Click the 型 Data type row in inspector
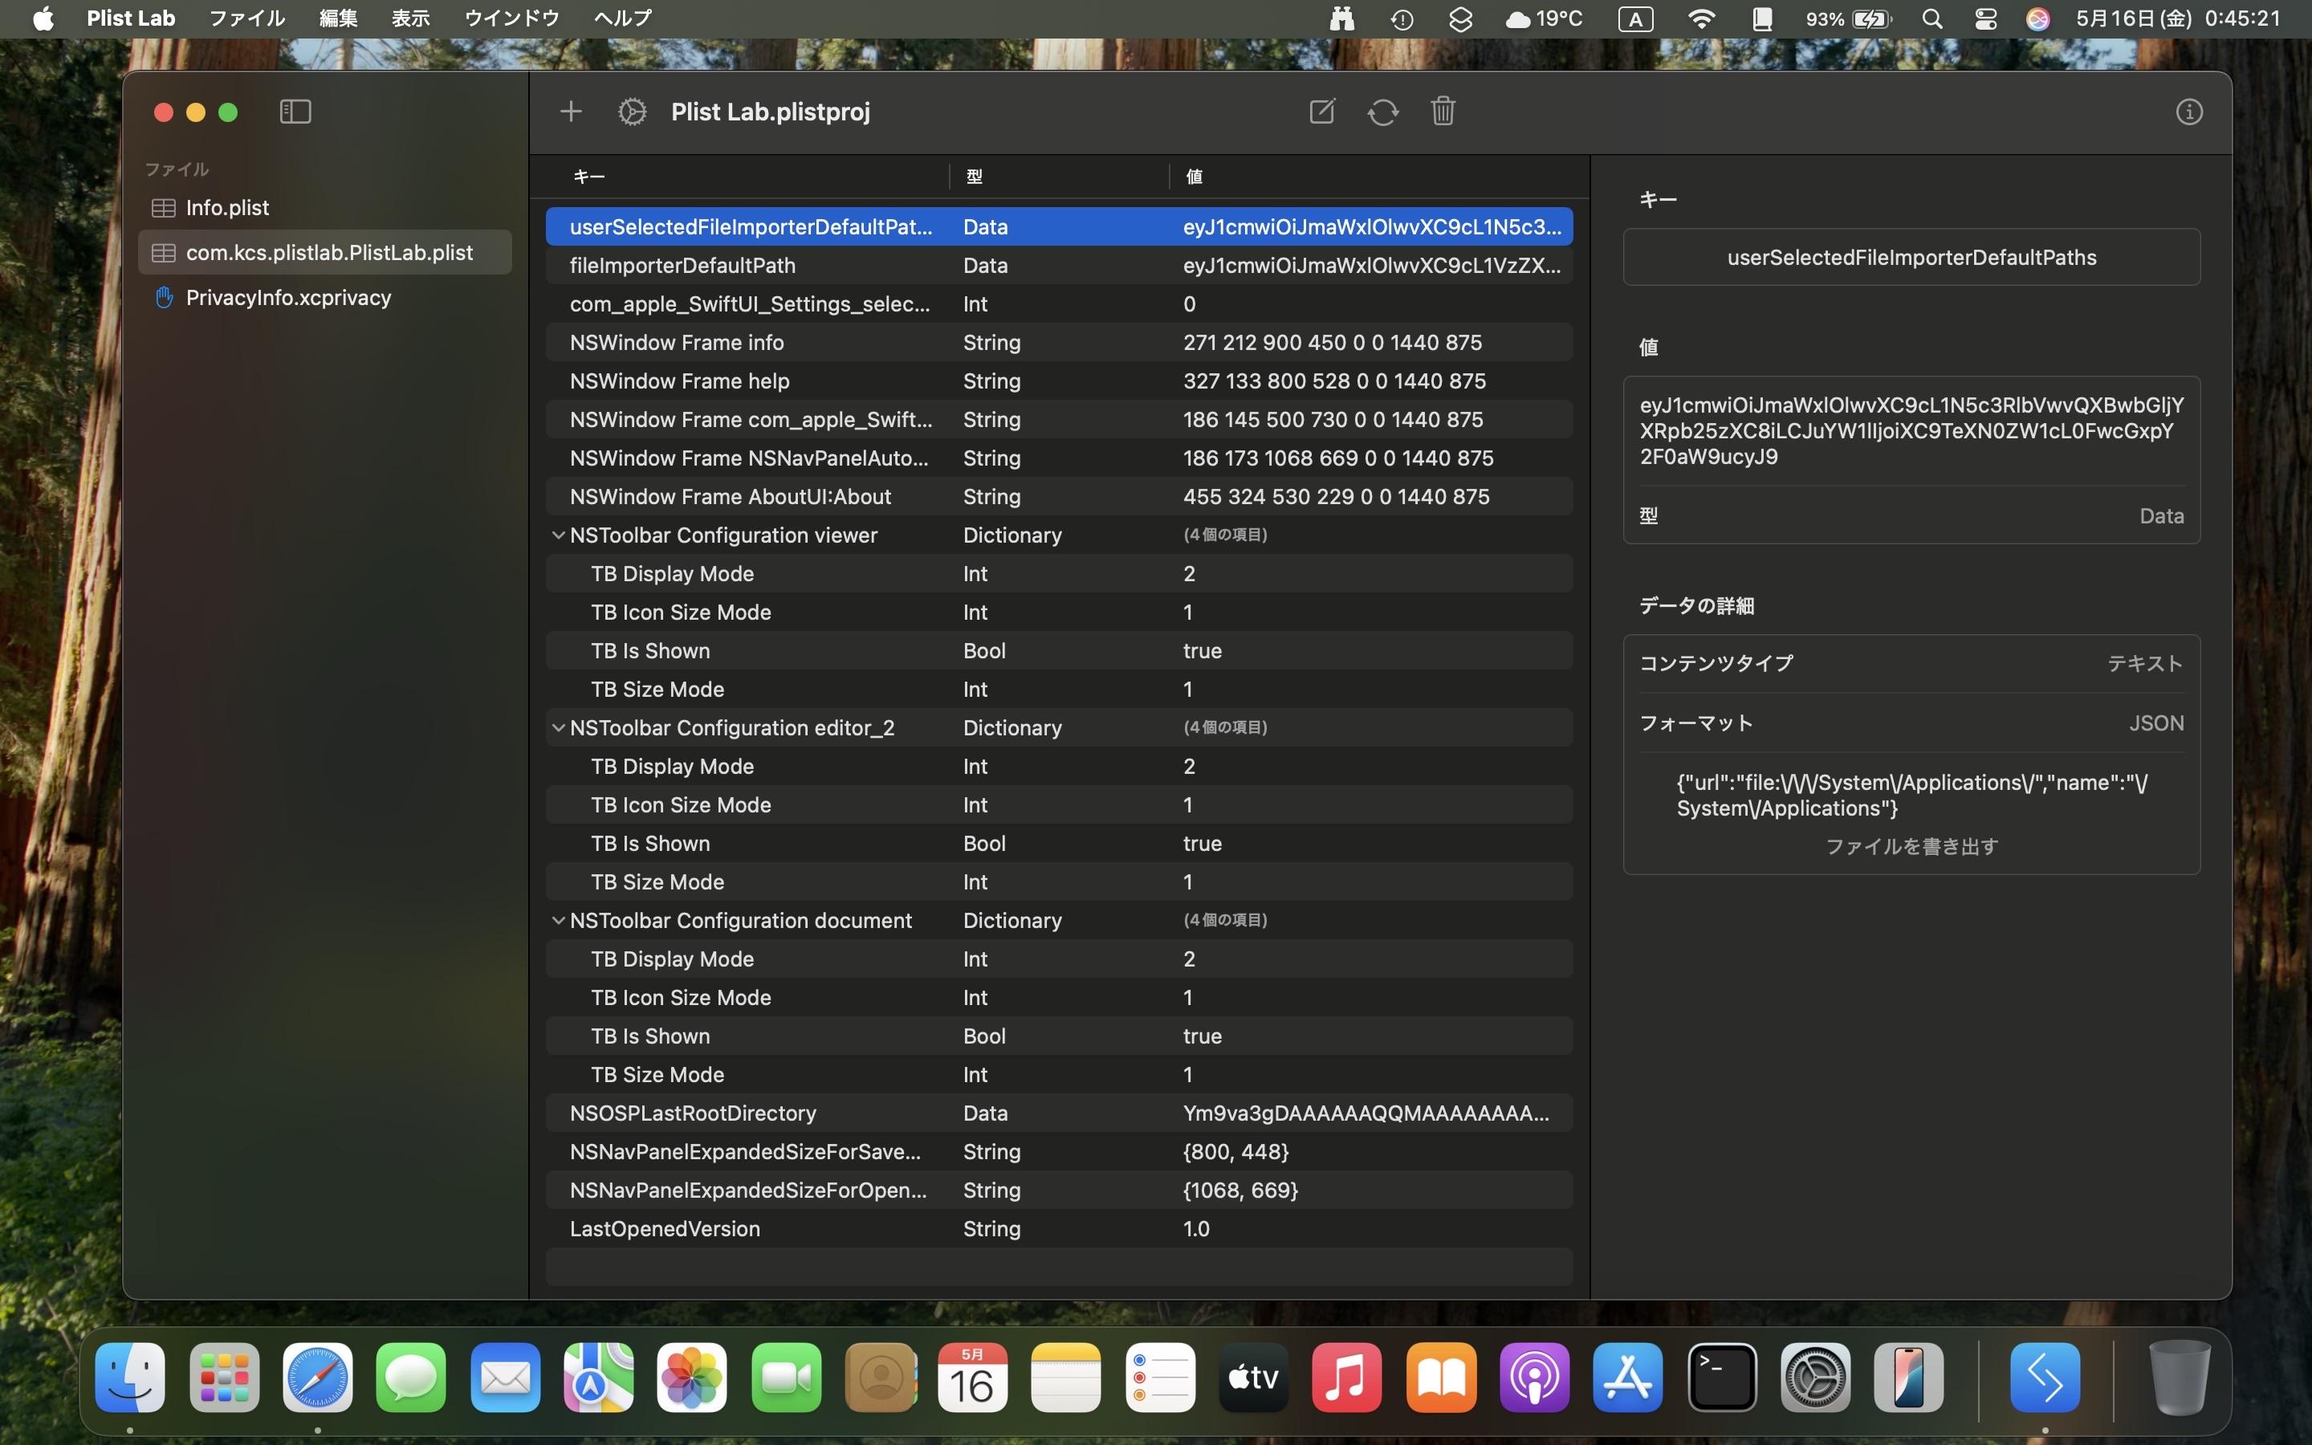 tap(1911, 516)
